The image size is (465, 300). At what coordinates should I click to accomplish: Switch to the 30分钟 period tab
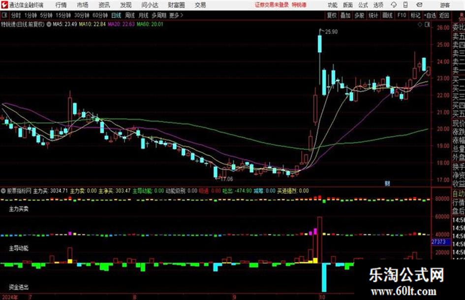[82, 15]
